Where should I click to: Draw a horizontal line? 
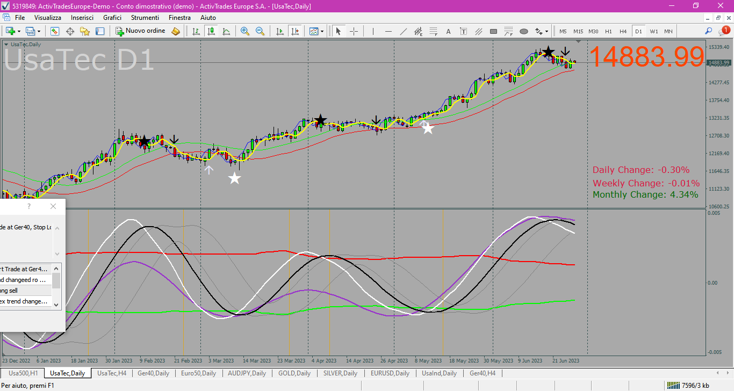388,31
